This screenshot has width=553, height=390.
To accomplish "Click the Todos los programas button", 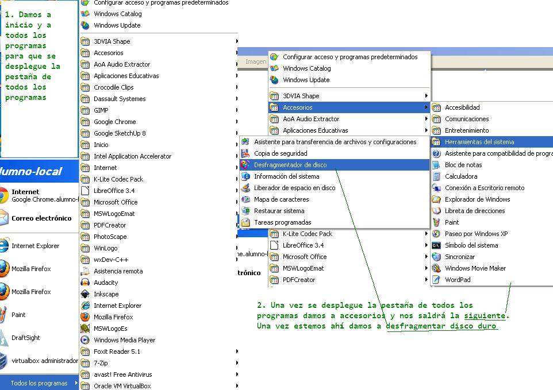I will [39, 383].
